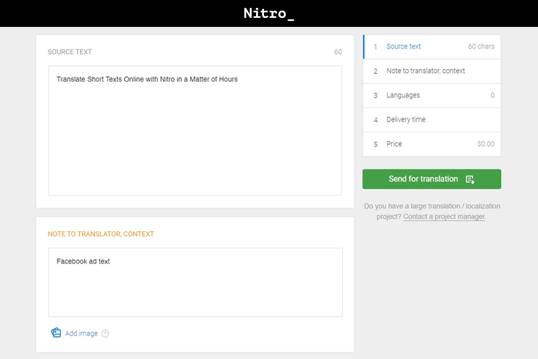Click the step 3 number beside Languages
The image size is (538, 359).
[x=375, y=95]
